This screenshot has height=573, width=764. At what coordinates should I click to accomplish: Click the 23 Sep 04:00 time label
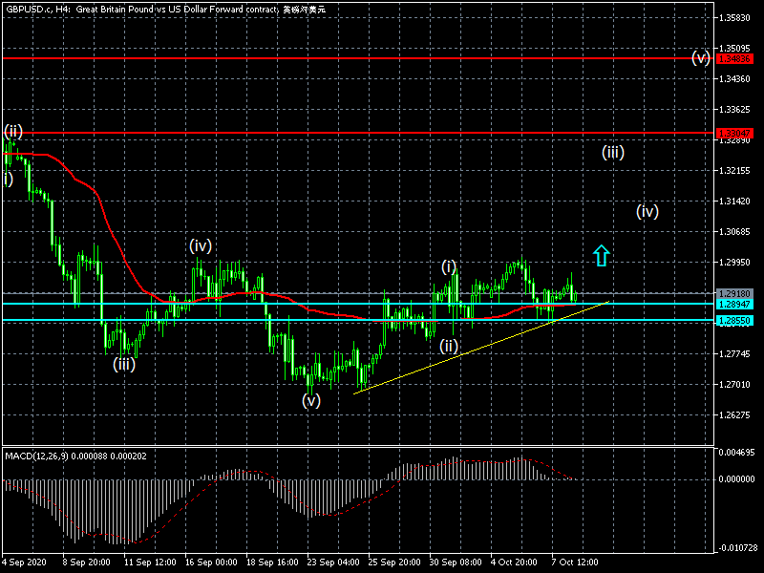334,562
